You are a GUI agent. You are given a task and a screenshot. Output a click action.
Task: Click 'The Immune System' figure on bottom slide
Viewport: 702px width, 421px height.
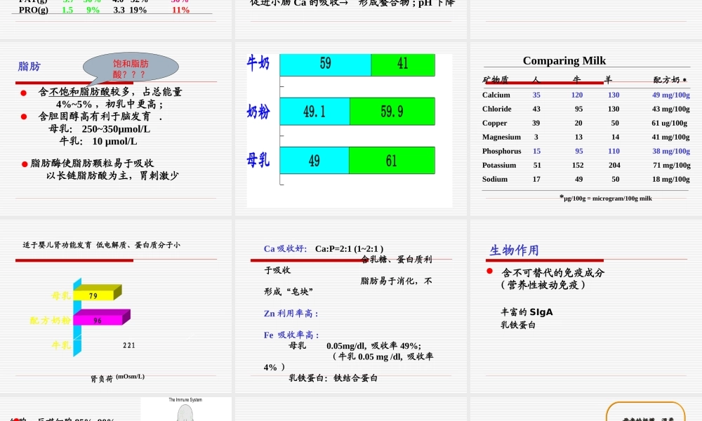(185, 407)
